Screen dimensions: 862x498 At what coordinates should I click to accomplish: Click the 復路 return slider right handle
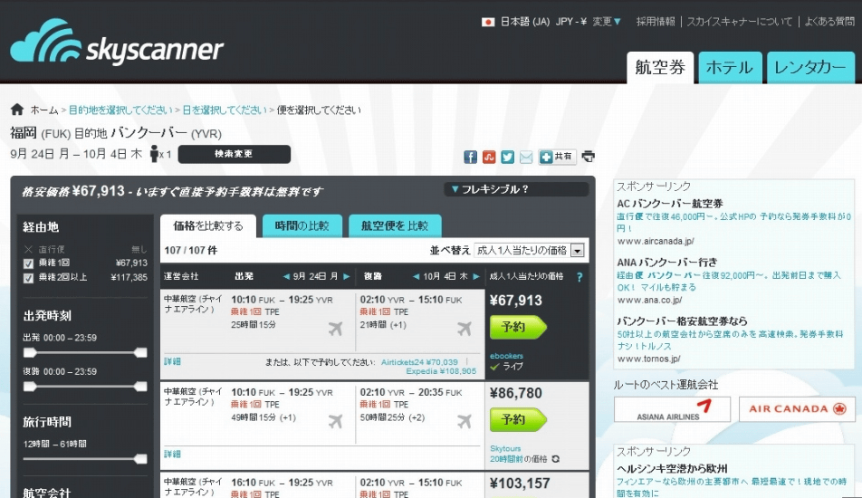pos(140,387)
